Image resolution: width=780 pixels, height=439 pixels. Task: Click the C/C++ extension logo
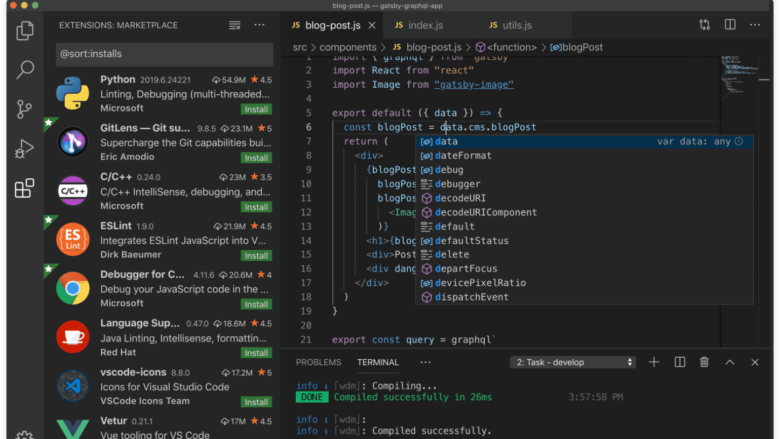[73, 191]
